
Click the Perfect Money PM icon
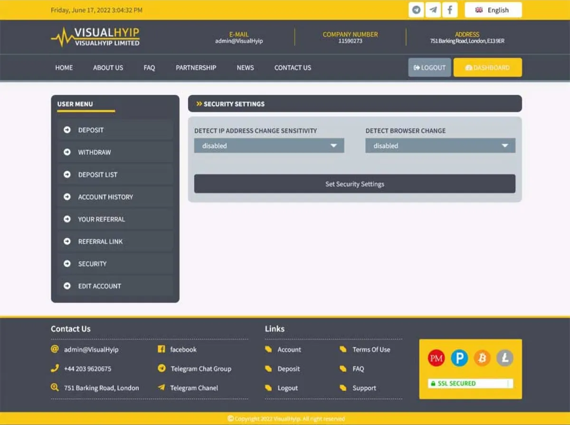point(436,358)
